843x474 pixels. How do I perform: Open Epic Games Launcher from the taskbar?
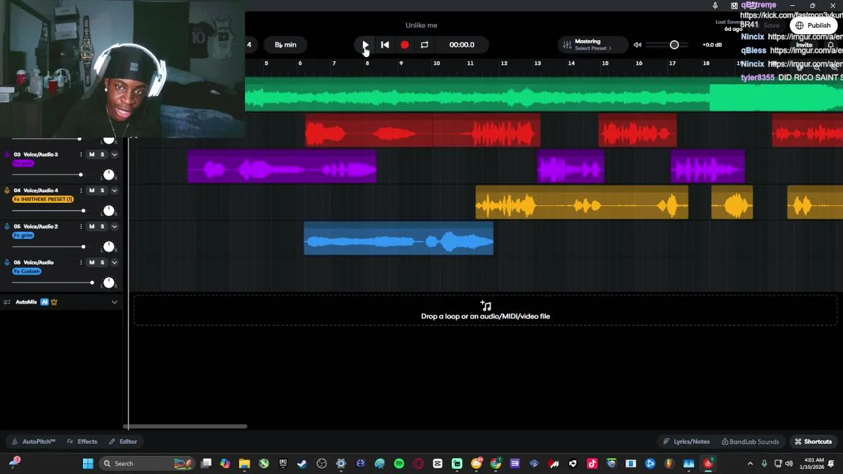click(x=283, y=463)
